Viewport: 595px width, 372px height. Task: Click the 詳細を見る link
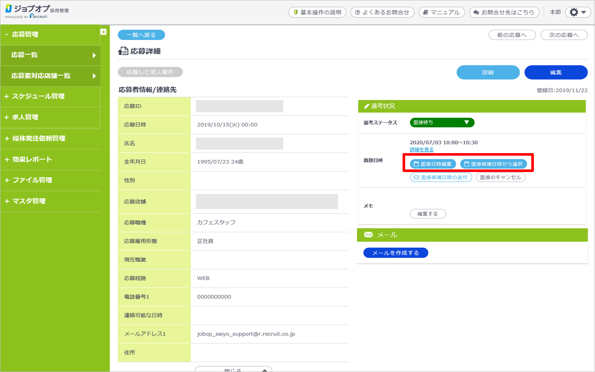[x=421, y=150]
